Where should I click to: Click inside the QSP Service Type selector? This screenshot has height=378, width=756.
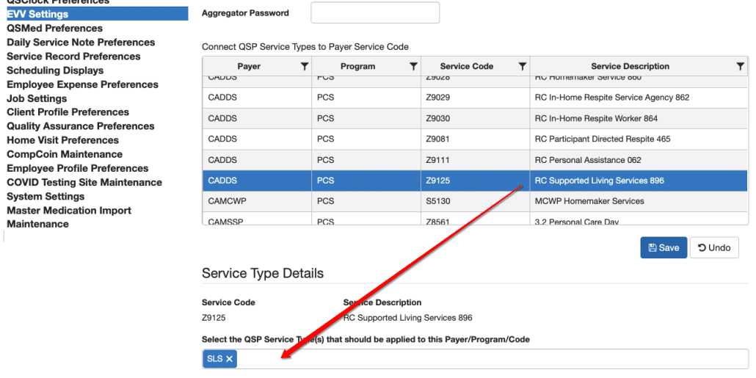tap(475, 359)
